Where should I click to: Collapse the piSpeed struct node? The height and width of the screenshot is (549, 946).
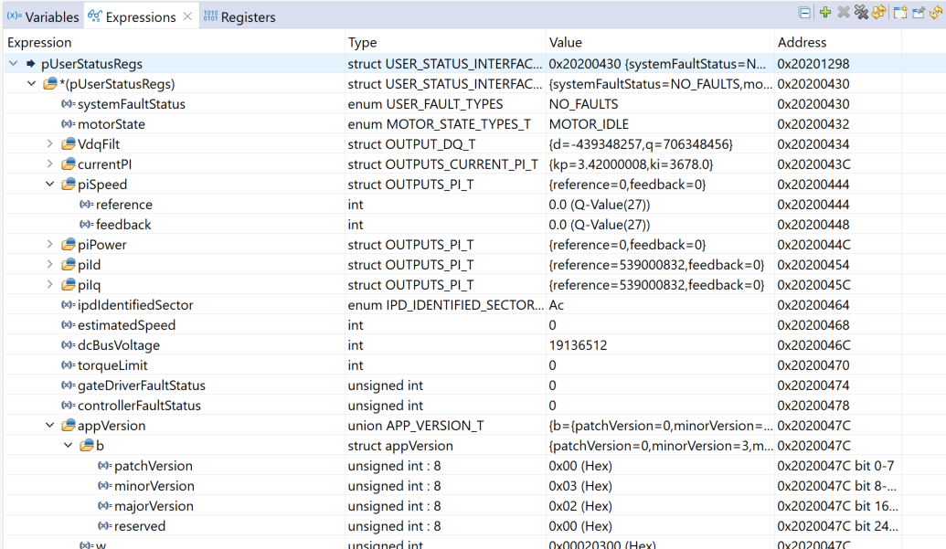(x=50, y=185)
